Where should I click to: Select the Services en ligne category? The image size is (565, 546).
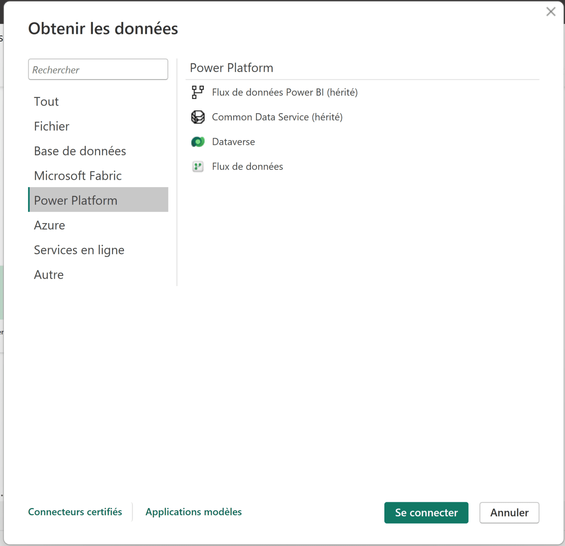79,250
